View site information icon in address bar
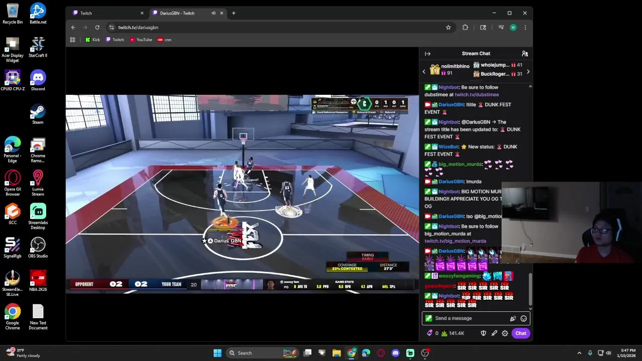The width and height of the screenshot is (642, 361). point(112,28)
